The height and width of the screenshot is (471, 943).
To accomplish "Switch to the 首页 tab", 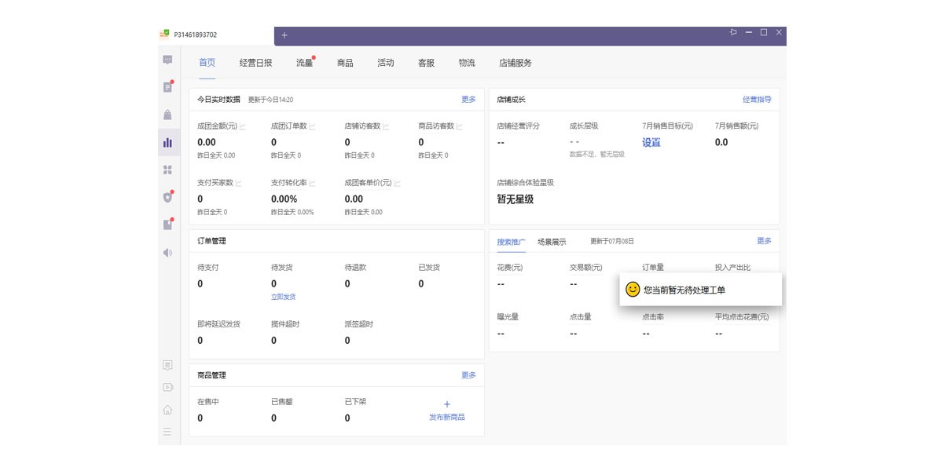I will pyautogui.click(x=207, y=63).
